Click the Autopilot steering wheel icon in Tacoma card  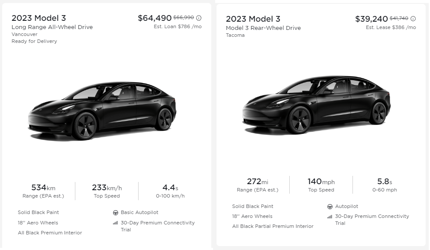point(330,207)
